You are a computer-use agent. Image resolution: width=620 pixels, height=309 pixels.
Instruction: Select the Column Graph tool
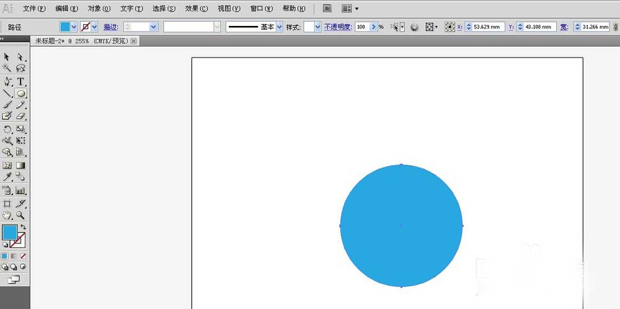(x=20, y=191)
